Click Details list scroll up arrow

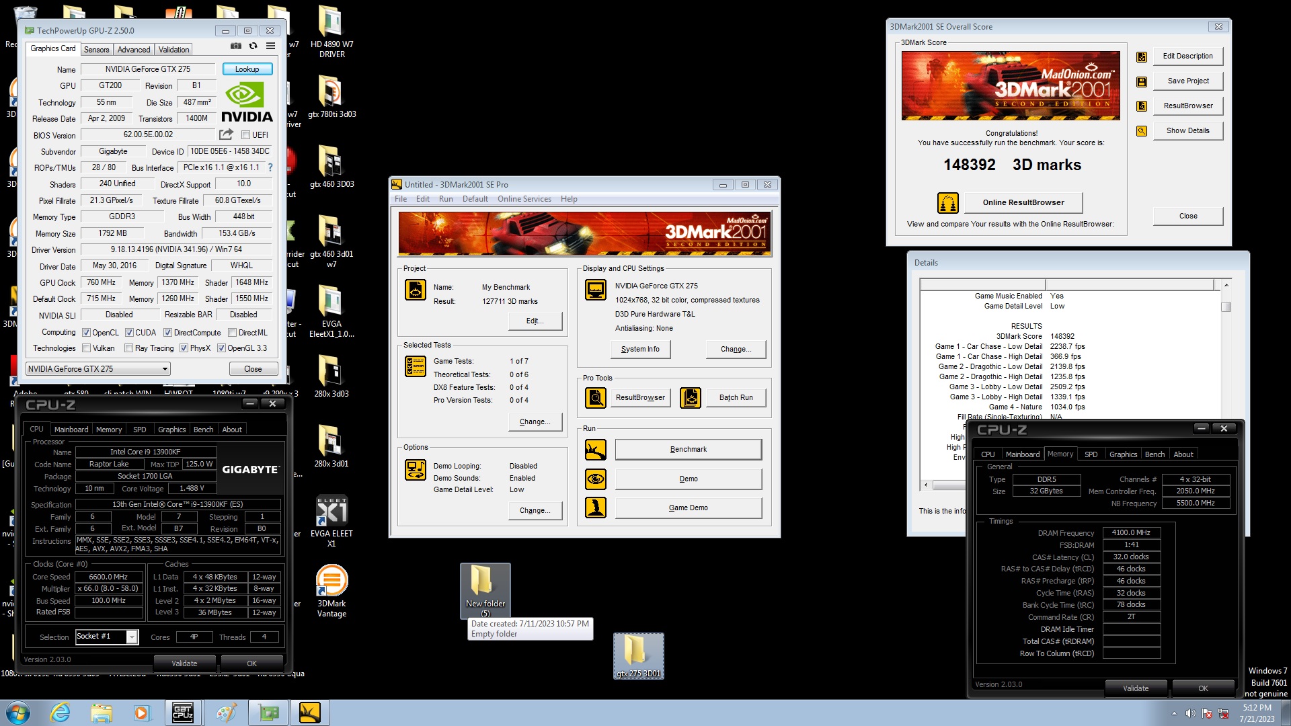coord(1226,285)
